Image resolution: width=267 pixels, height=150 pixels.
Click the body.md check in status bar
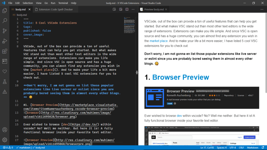[39, 148]
